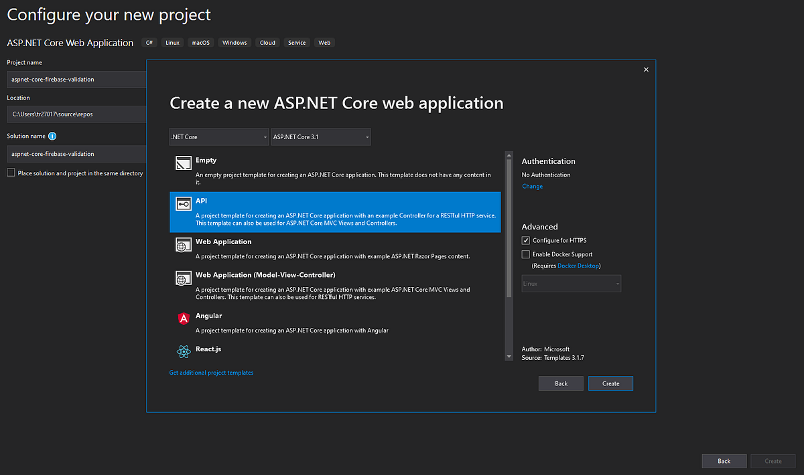Select the API project template icon
Screen dimensions: 804x475
coord(184,203)
